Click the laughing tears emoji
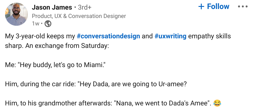The image size is (253, 109). tap(217, 103)
